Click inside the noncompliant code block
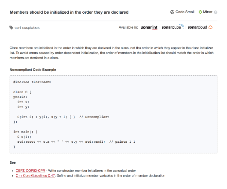The width and height of the screenshot is (227, 189). tap(113, 114)
